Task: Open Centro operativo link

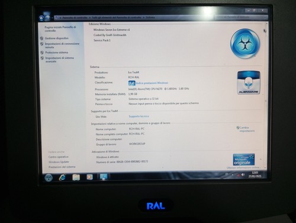Action: click(x=59, y=157)
